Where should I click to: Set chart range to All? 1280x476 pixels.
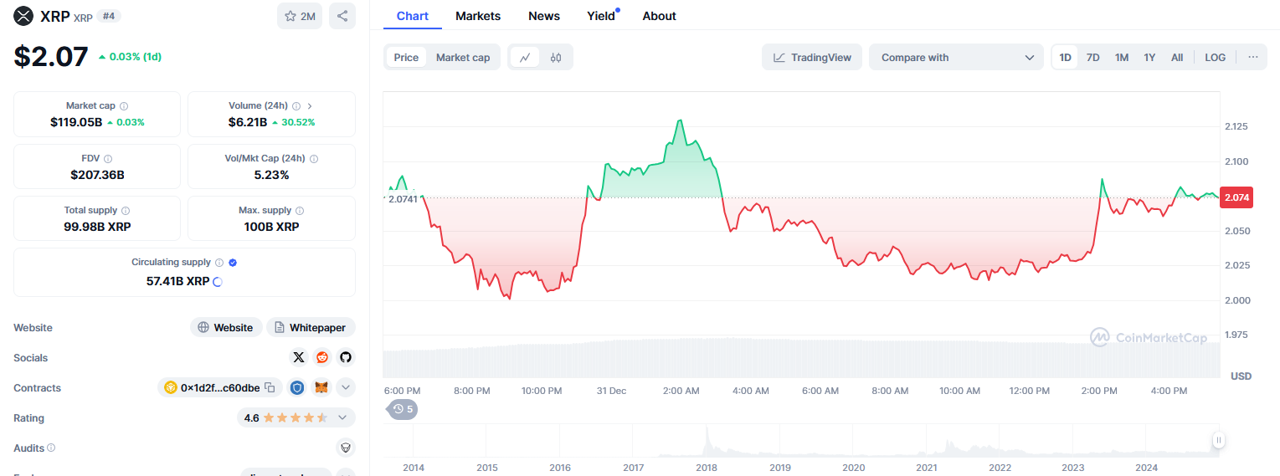[x=1177, y=57]
